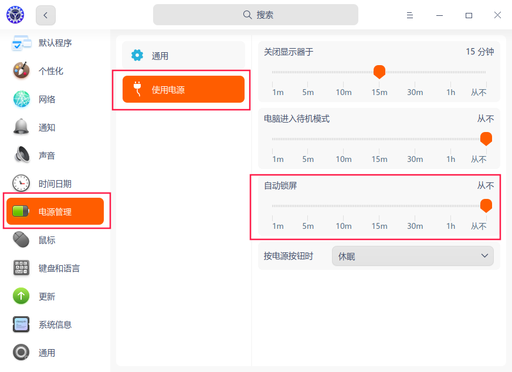Open 声音 settings label

coord(47,155)
